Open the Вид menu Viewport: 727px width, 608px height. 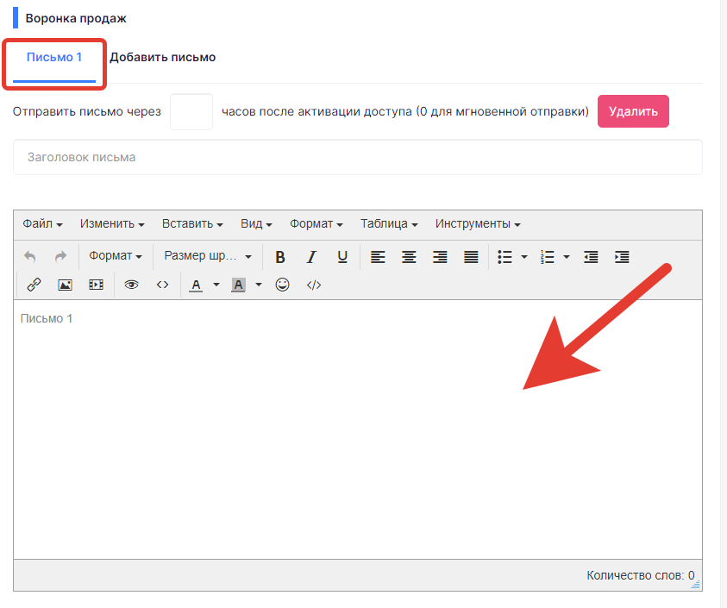pyautogui.click(x=256, y=223)
